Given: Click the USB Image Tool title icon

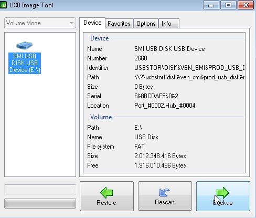Looking at the screenshot, I should (x=3, y=5).
